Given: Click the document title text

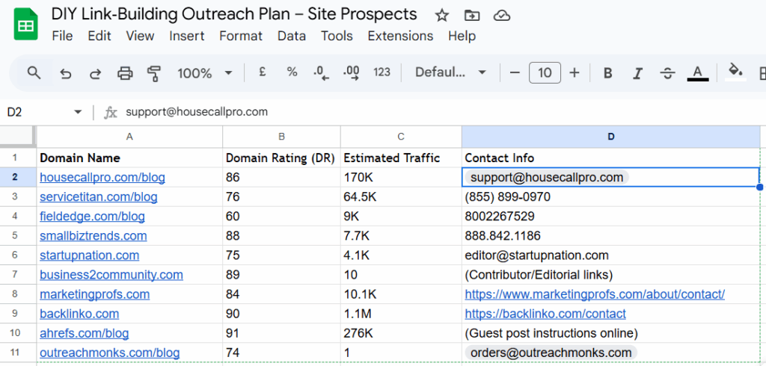Looking at the screenshot, I should click(234, 14).
